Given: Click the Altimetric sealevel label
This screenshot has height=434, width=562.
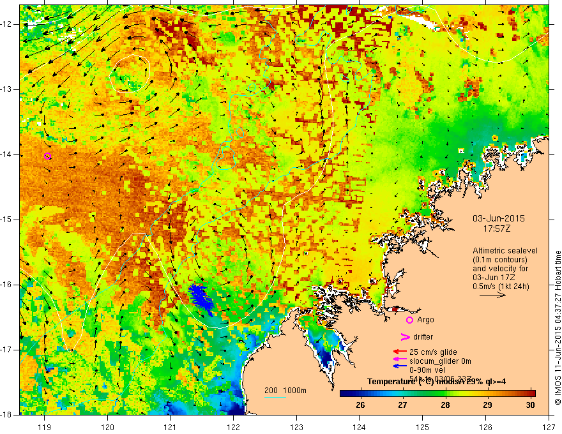Looking at the screenshot, I should tap(505, 251).
